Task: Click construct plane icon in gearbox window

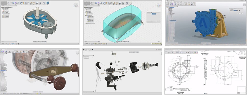Action: (31, 3)
